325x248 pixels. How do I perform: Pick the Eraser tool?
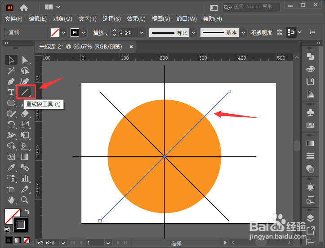pos(25,114)
